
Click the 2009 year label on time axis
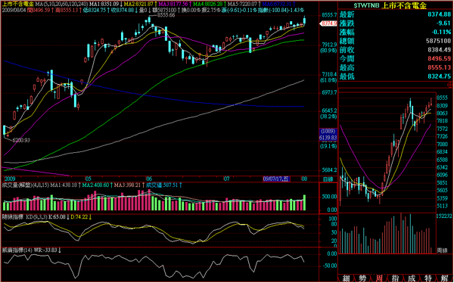[x=9, y=179]
